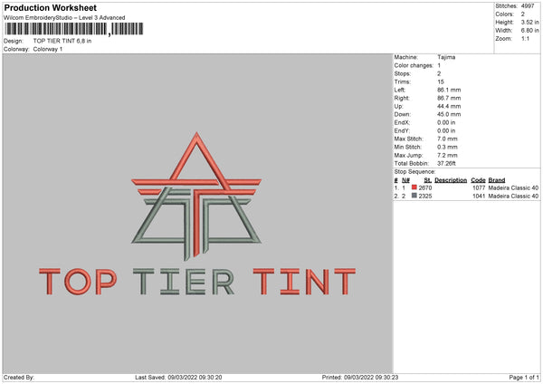Select the Down value '45.0 mm'
543x384 pixels.
click(x=449, y=114)
